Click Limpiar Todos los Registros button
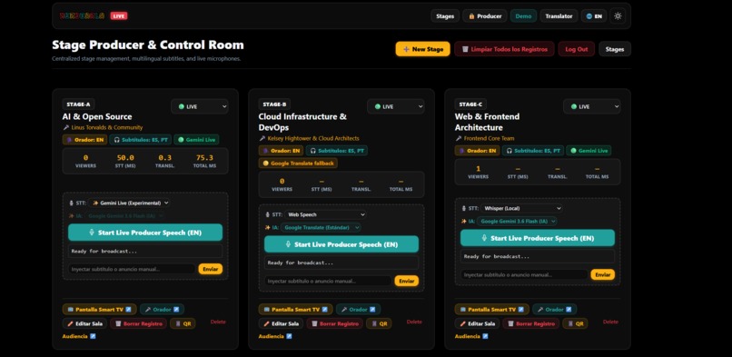Screen dimensions: 732x357 pyautogui.click(x=504, y=49)
